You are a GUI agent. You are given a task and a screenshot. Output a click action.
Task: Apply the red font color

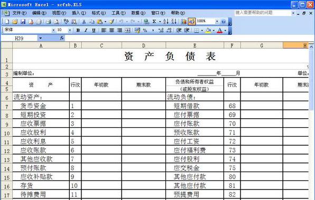click(x=220, y=30)
